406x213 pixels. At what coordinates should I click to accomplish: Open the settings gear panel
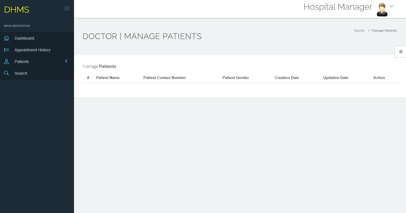[x=401, y=52]
